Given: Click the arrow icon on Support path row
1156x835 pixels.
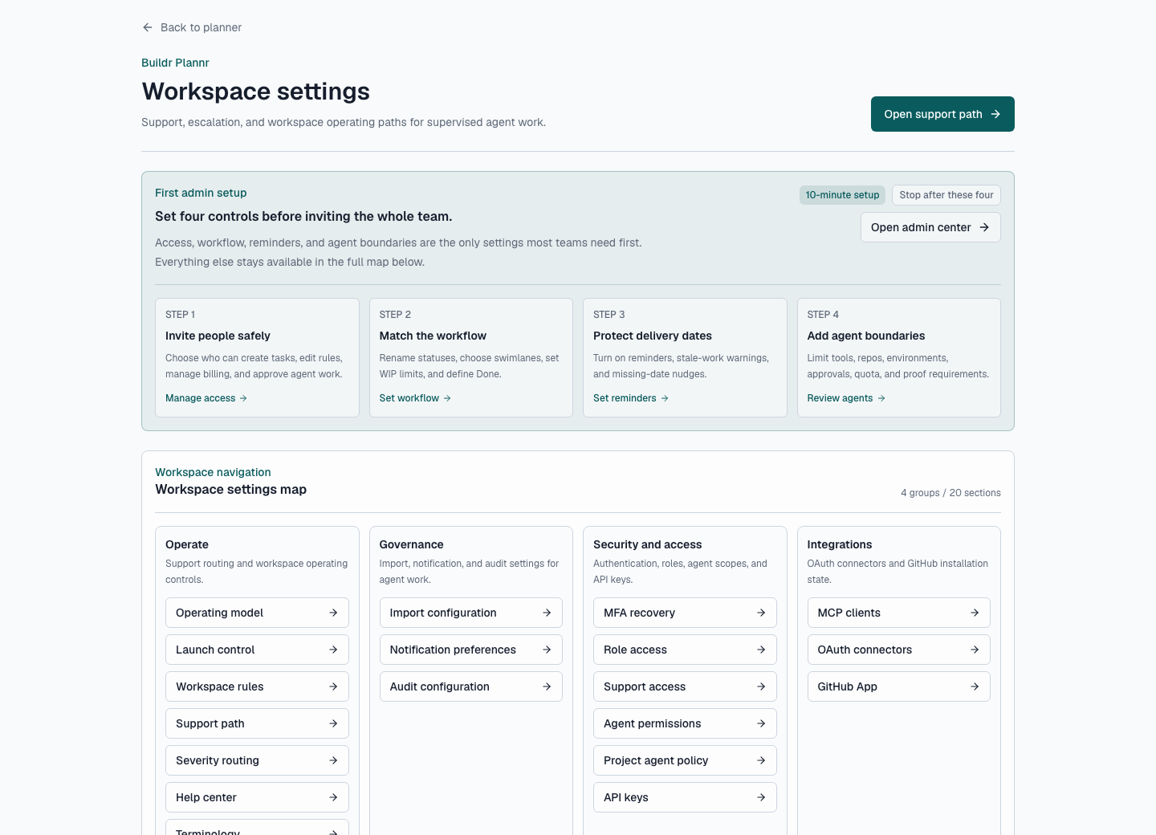Looking at the screenshot, I should (333, 723).
